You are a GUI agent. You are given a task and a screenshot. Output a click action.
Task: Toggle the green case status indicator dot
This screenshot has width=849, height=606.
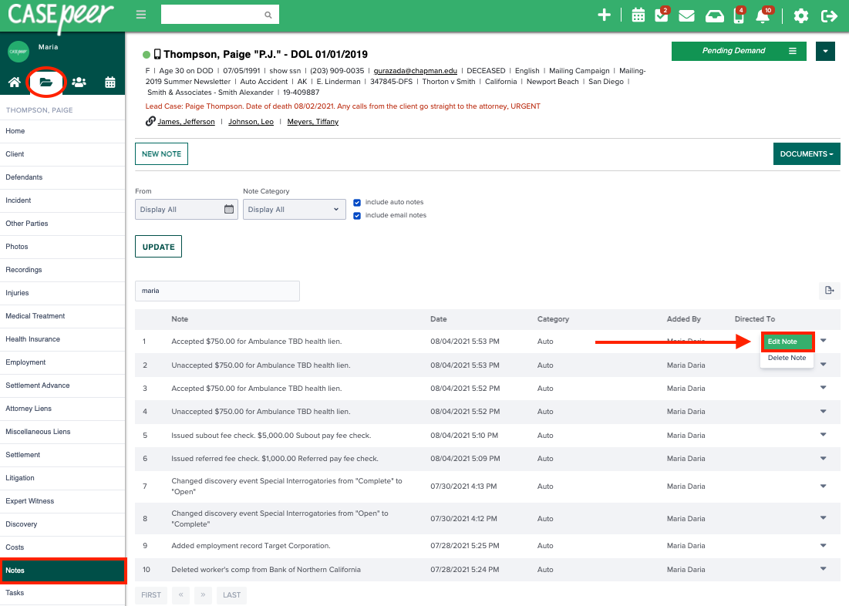click(147, 54)
